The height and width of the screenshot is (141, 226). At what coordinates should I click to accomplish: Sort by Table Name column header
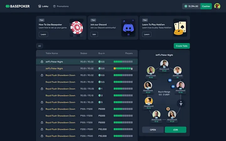click(x=52, y=53)
